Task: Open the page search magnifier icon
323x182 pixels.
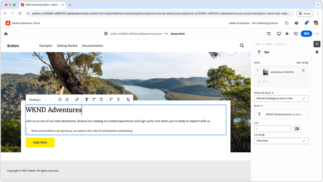Action: [x=242, y=46]
